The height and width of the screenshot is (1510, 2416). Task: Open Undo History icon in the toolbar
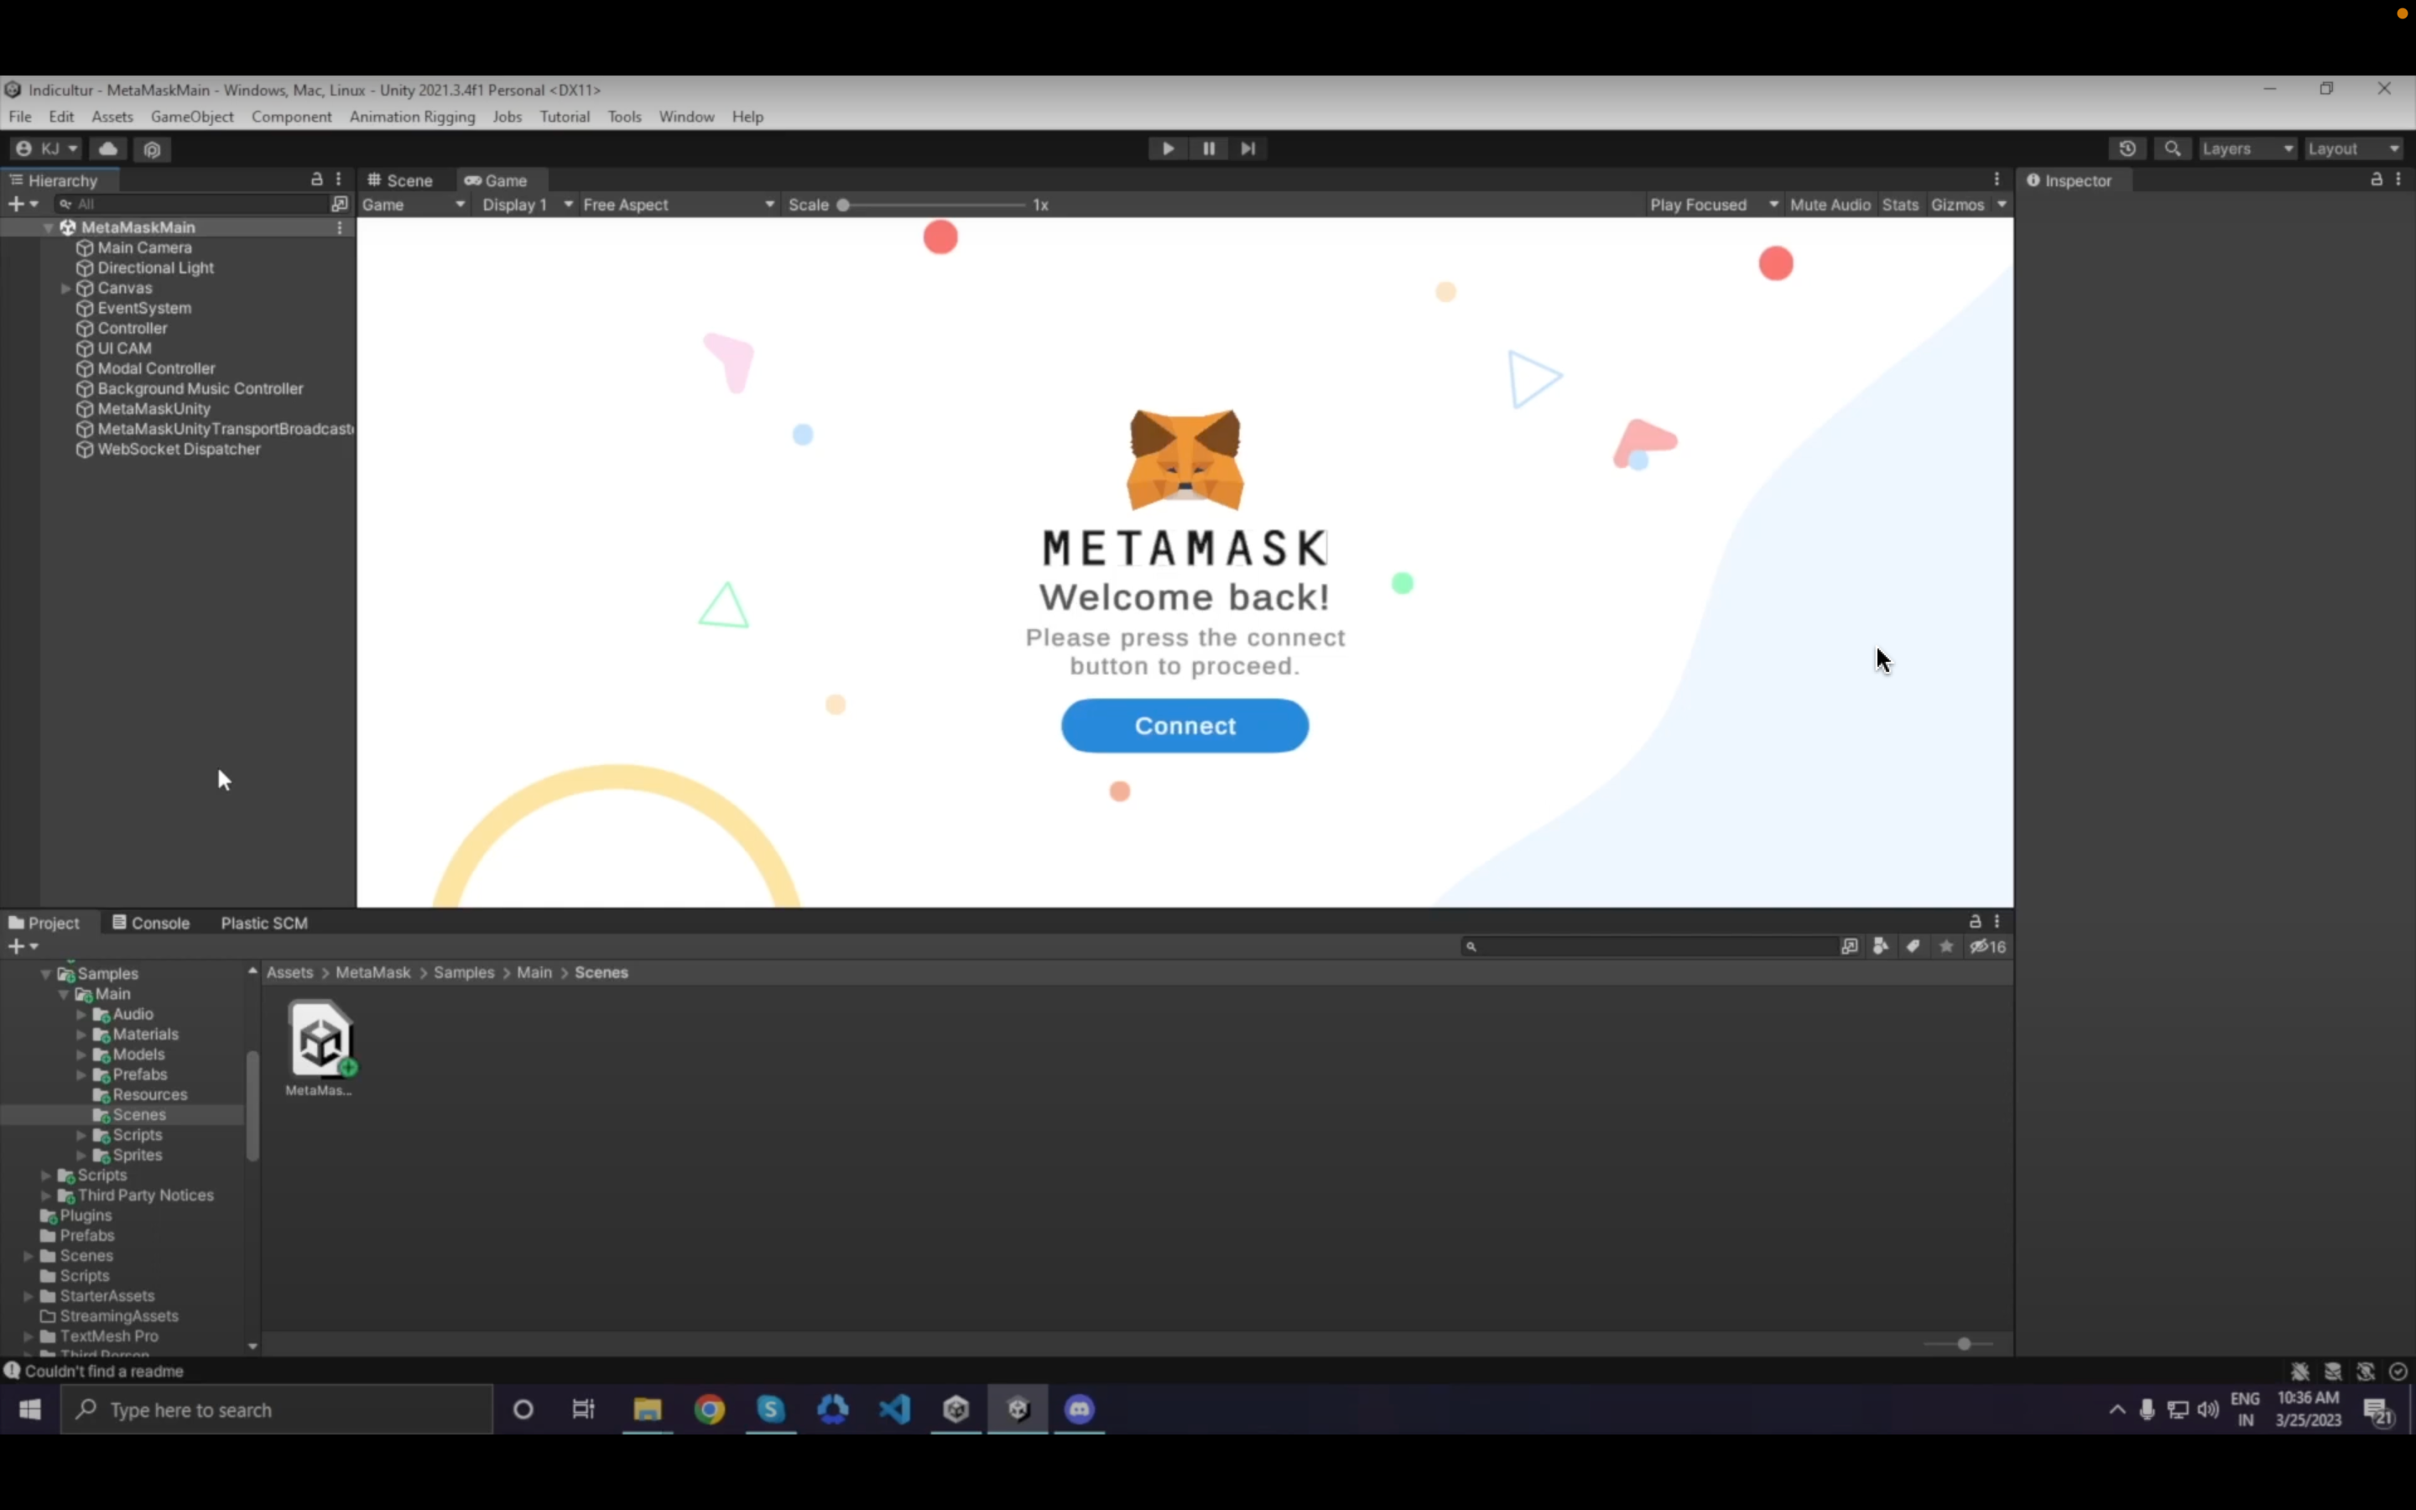[x=2127, y=148]
